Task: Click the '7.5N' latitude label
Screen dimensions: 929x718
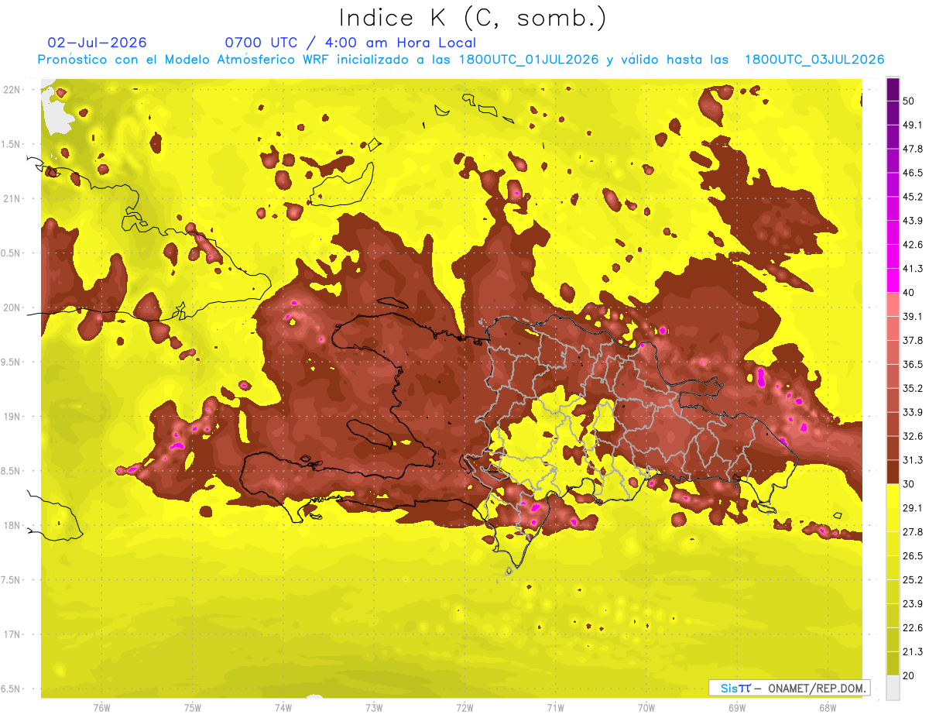Action: 11,580
